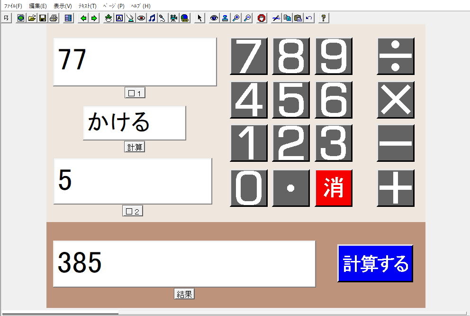Click the yellow question mark help icon

pos(324,18)
